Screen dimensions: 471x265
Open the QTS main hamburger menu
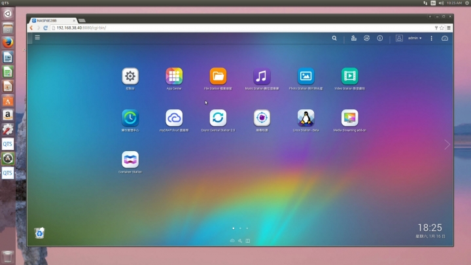[37, 37]
